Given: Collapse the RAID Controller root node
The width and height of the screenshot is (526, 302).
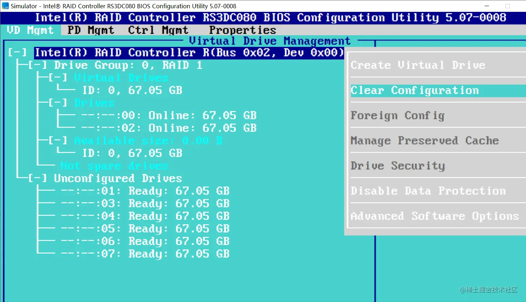Looking at the screenshot, I should [x=17, y=53].
